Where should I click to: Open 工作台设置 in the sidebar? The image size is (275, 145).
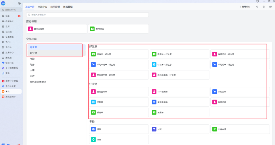pyautogui.click(x=11, y=86)
